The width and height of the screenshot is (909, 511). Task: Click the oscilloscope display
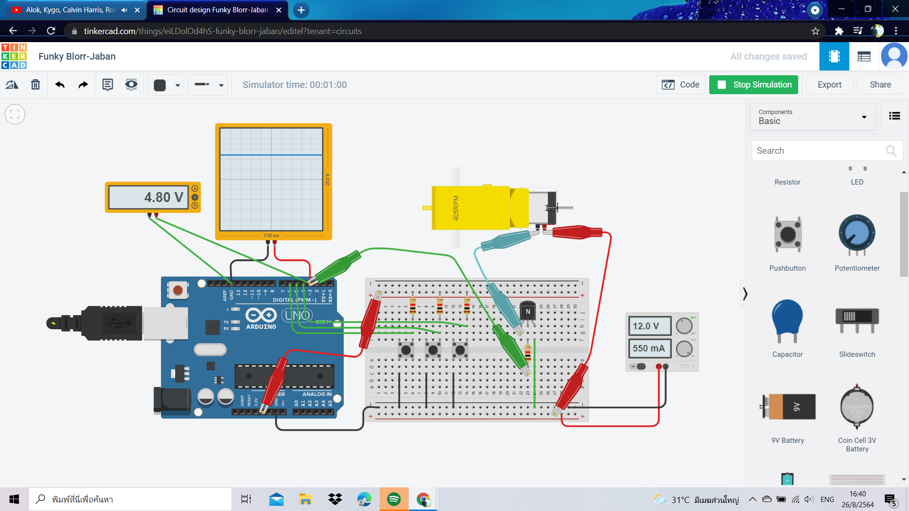point(271,179)
